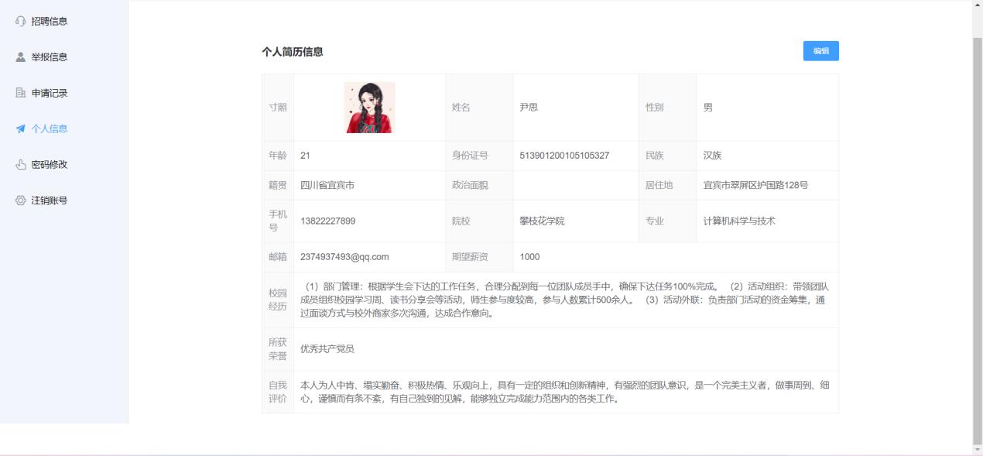Click the 身份证号 label cell

click(x=479, y=156)
